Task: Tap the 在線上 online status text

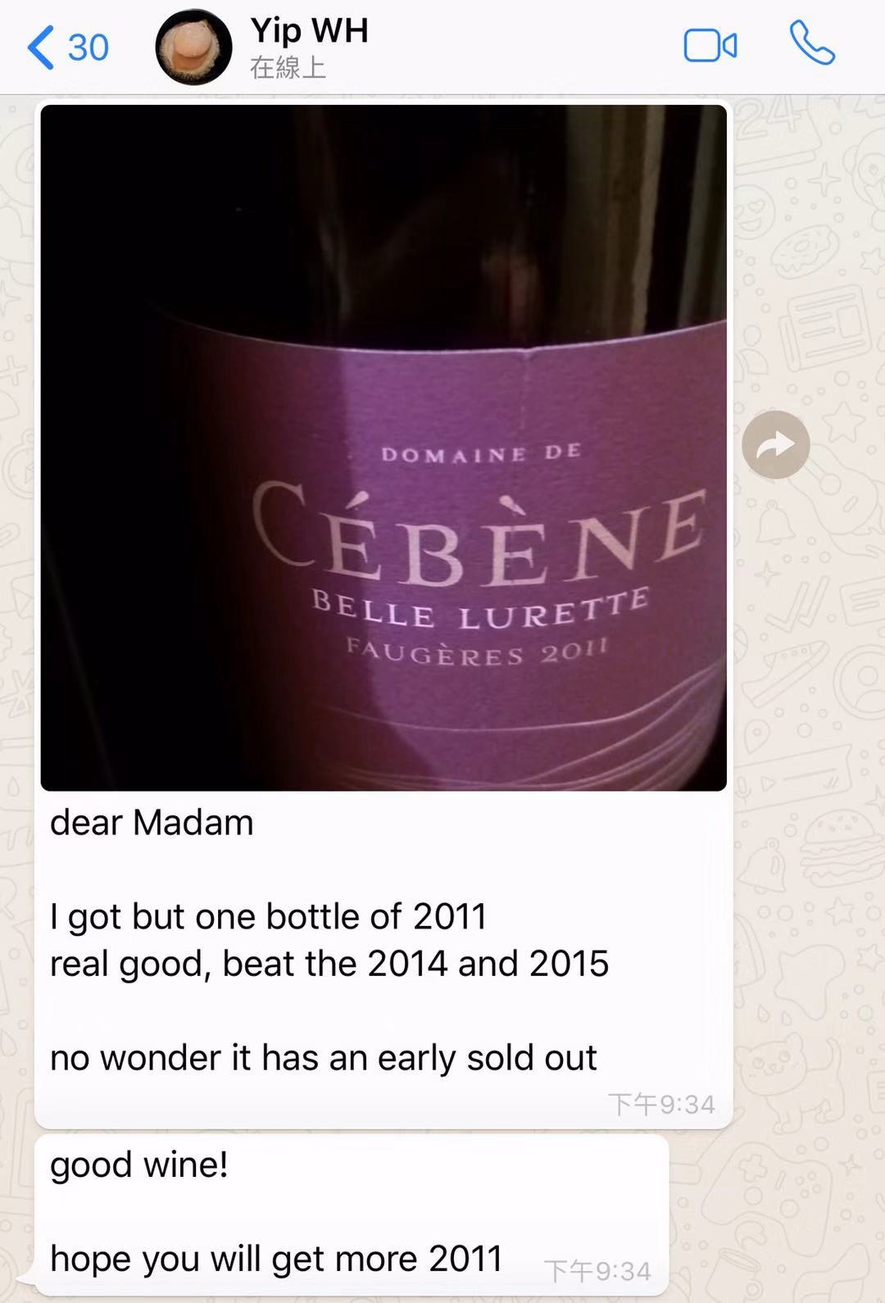Action: 288,67
